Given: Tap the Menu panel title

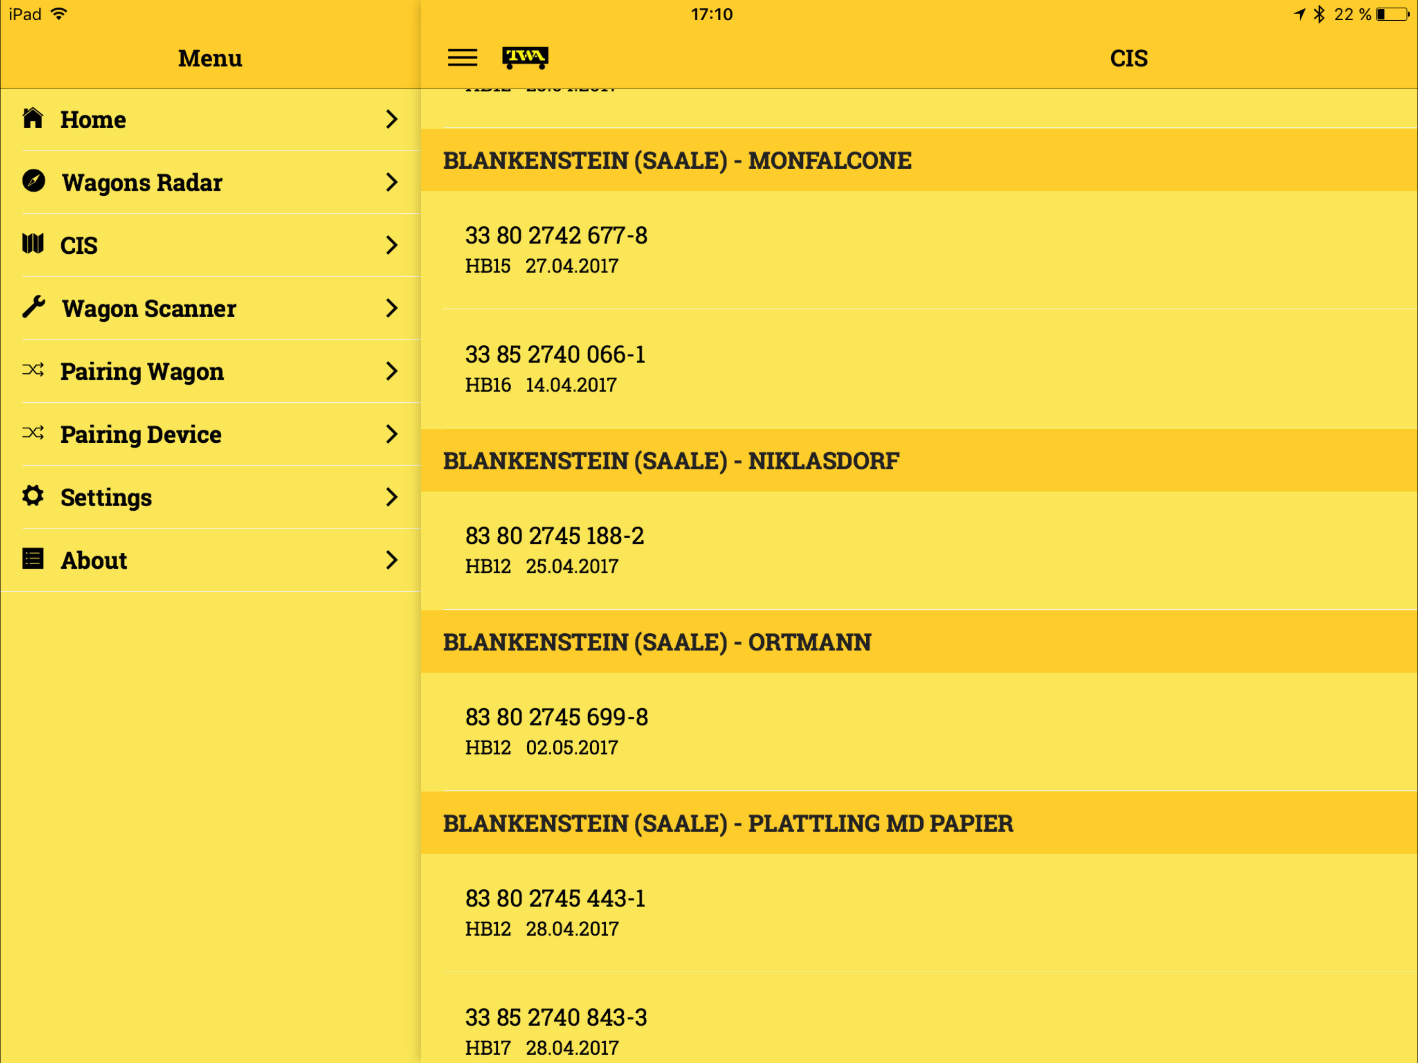Looking at the screenshot, I should coord(210,58).
